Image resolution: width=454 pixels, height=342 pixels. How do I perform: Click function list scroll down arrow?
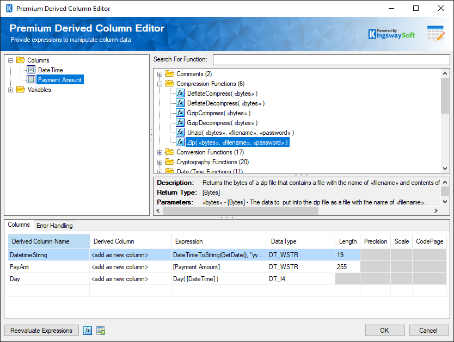pyautogui.click(x=445, y=169)
